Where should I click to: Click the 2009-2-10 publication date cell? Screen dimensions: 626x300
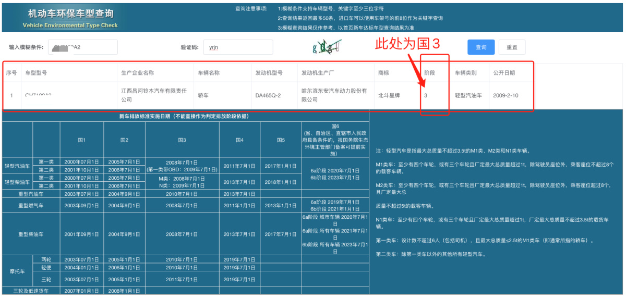tap(505, 96)
